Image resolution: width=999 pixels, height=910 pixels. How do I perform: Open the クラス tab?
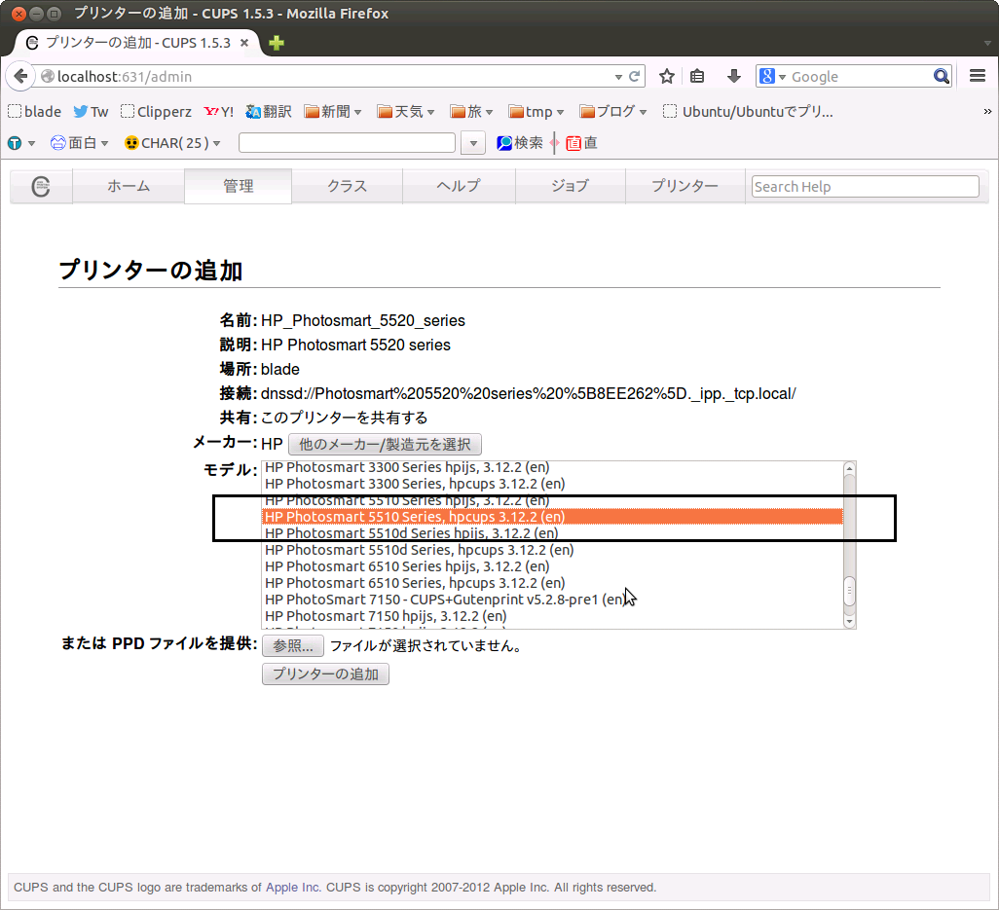[x=348, y=187]
